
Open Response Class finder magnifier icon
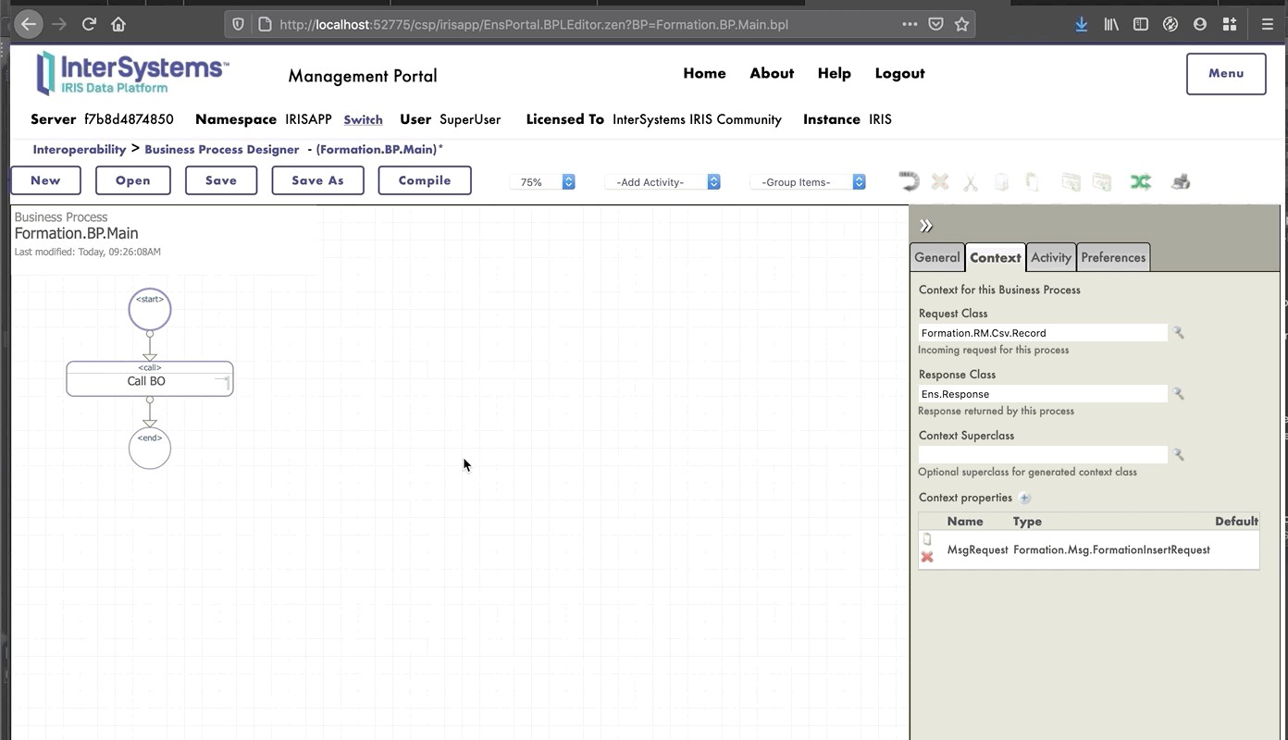click(1179, 394)
